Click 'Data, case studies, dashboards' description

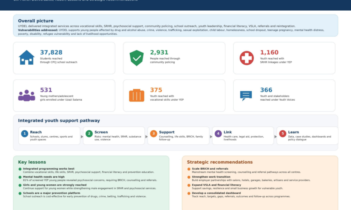(x=309, y=138)
